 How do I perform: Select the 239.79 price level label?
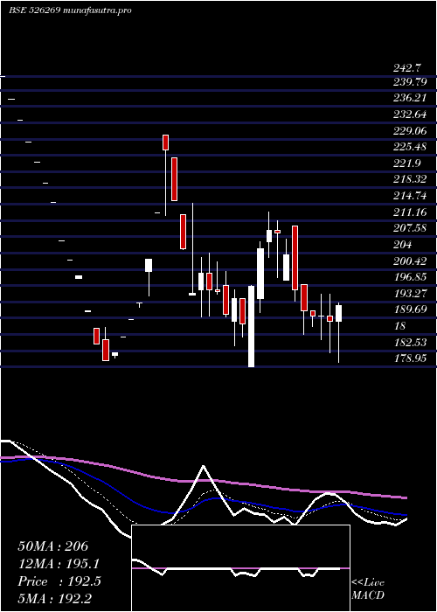pos(410,82)
